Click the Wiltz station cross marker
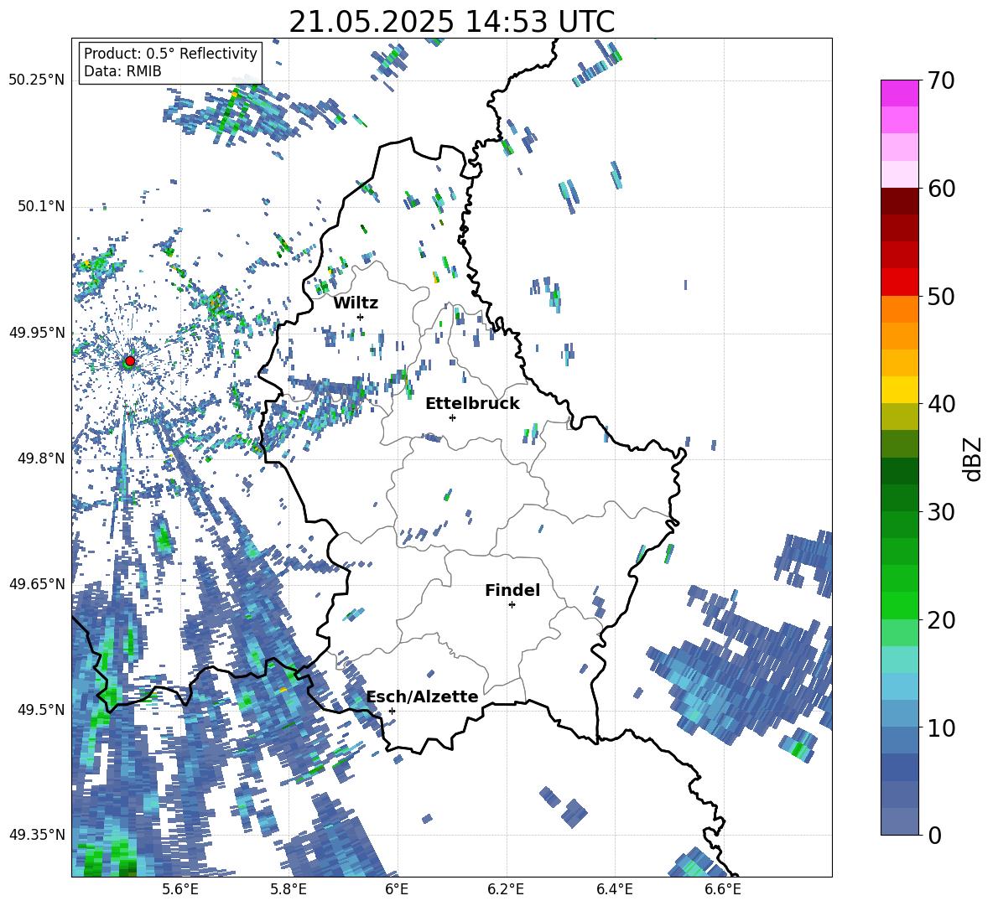 (x=361, y=317)
